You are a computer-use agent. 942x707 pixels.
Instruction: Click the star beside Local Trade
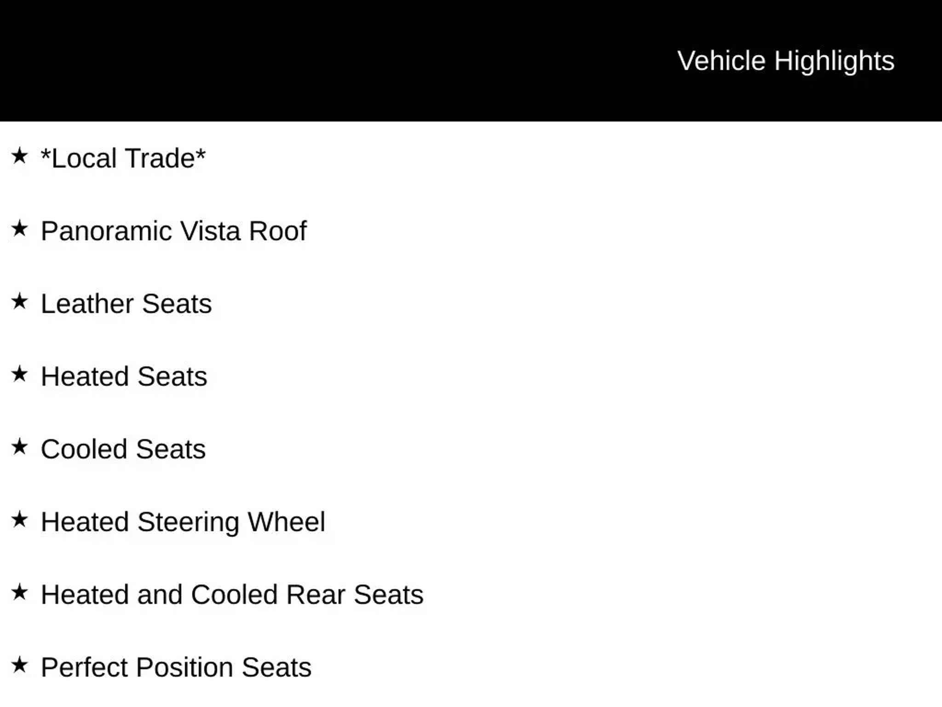(19, 156)
